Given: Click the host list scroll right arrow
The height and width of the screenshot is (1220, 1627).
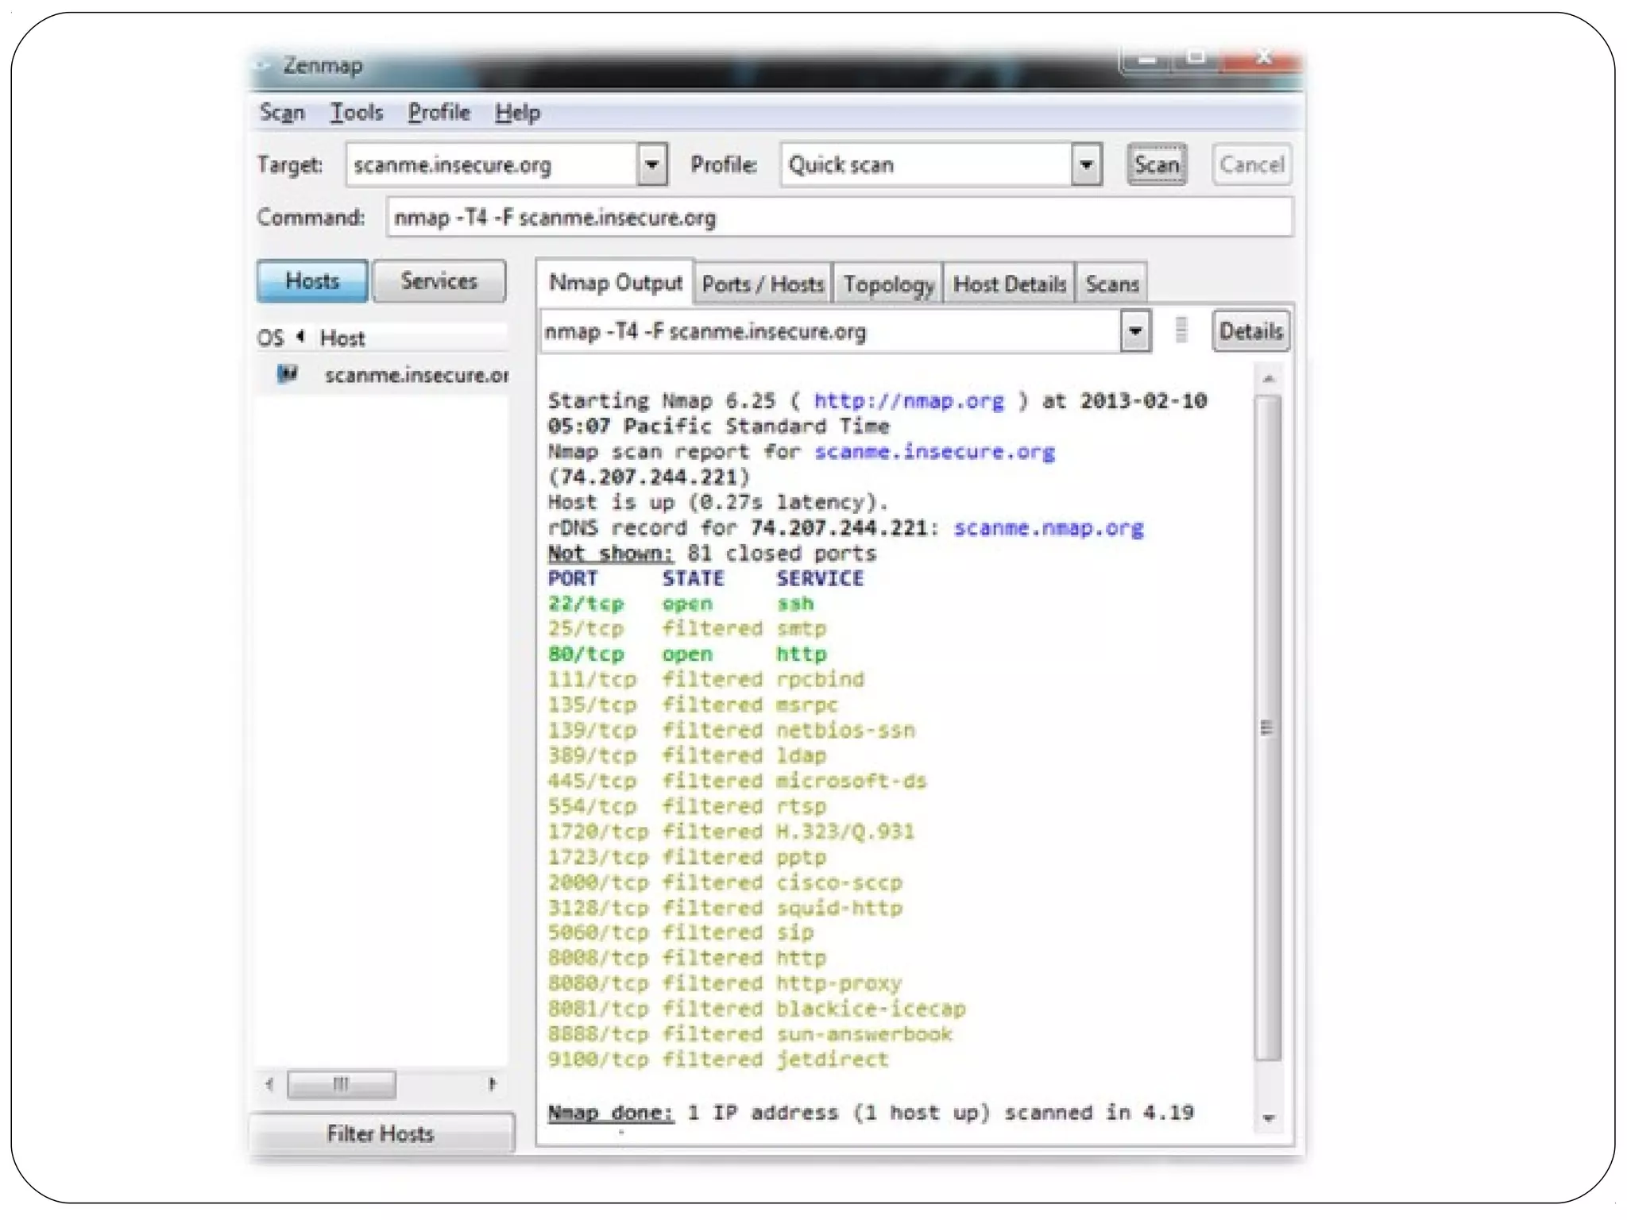Looking at the screenshot, I should point(493,1083).
